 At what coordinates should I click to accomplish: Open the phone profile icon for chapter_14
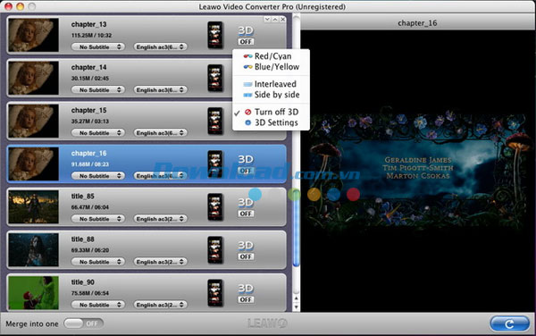[x=215, y=79]
